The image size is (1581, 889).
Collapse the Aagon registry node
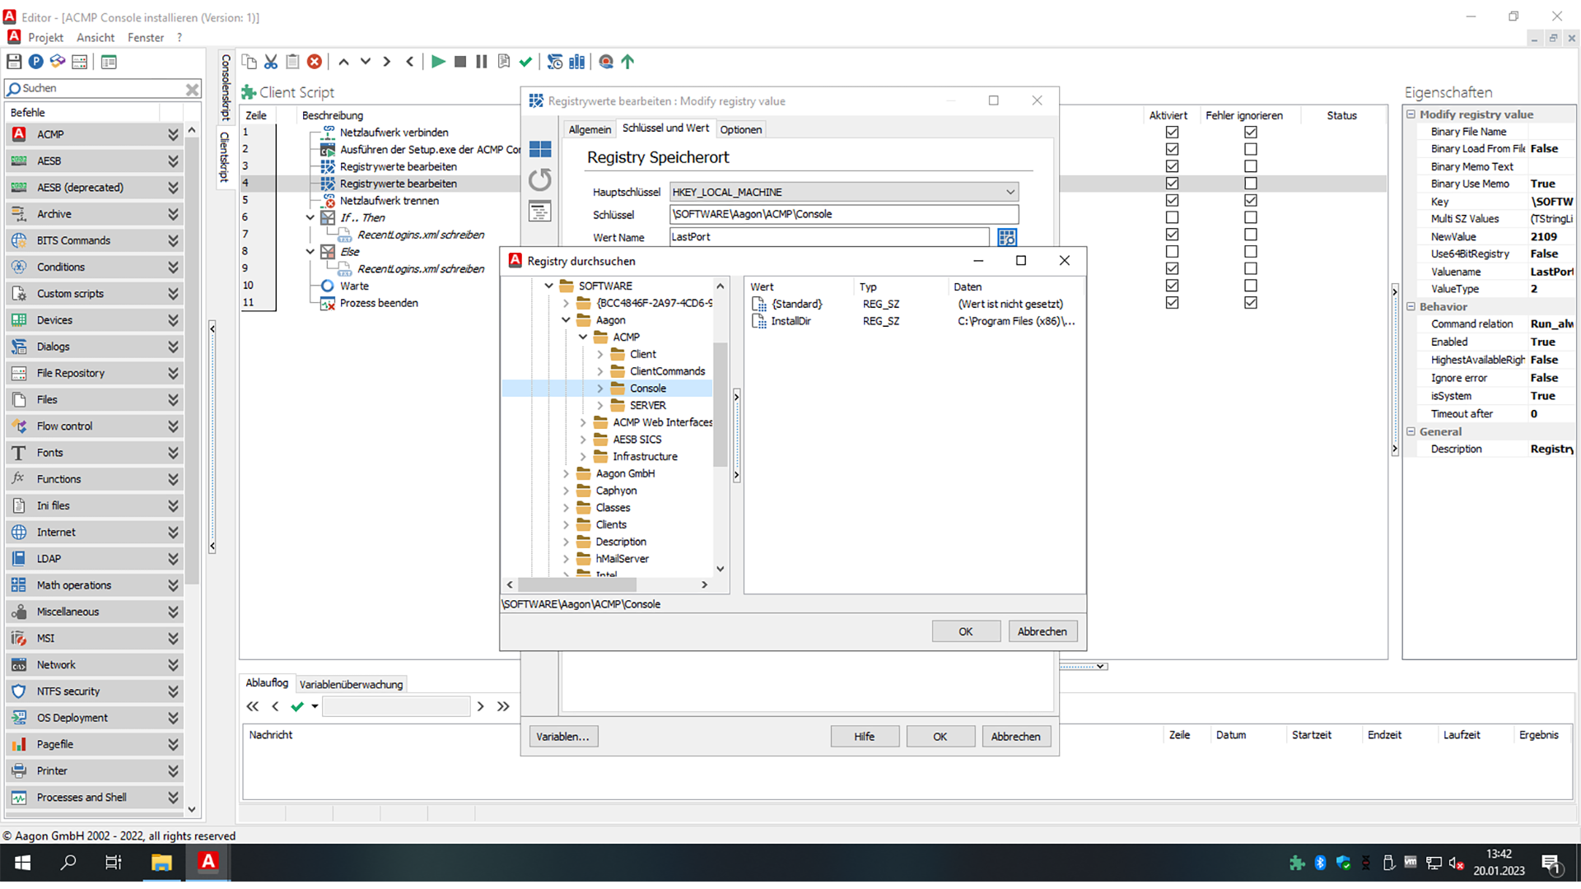coord(566,320)
